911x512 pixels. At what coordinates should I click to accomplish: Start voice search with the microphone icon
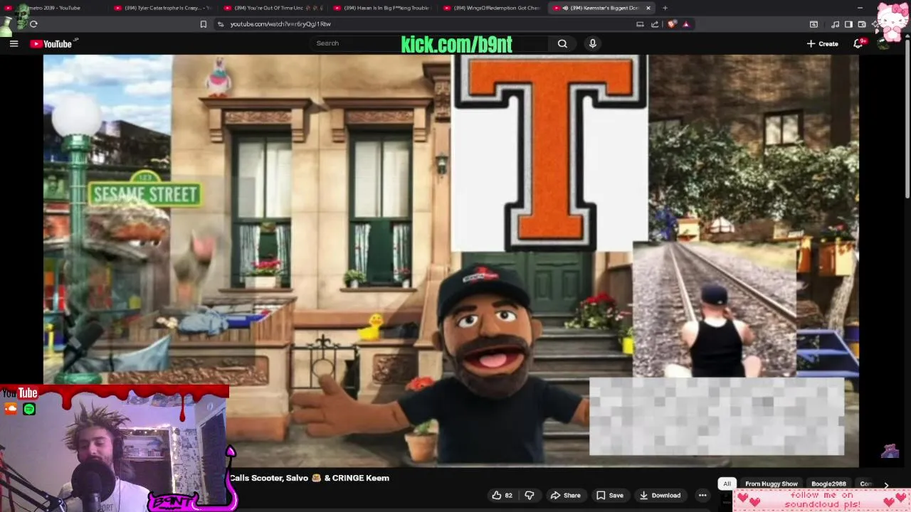click(592, 43)
